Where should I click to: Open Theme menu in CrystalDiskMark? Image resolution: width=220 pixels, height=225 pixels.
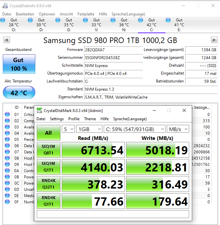click(90, 119)
